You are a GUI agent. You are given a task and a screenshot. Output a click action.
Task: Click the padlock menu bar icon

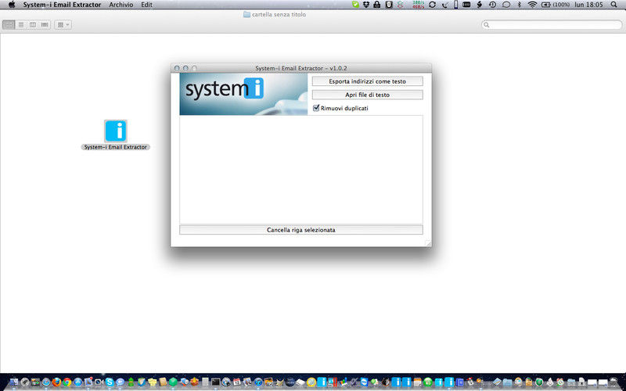(x=376, y=5)
